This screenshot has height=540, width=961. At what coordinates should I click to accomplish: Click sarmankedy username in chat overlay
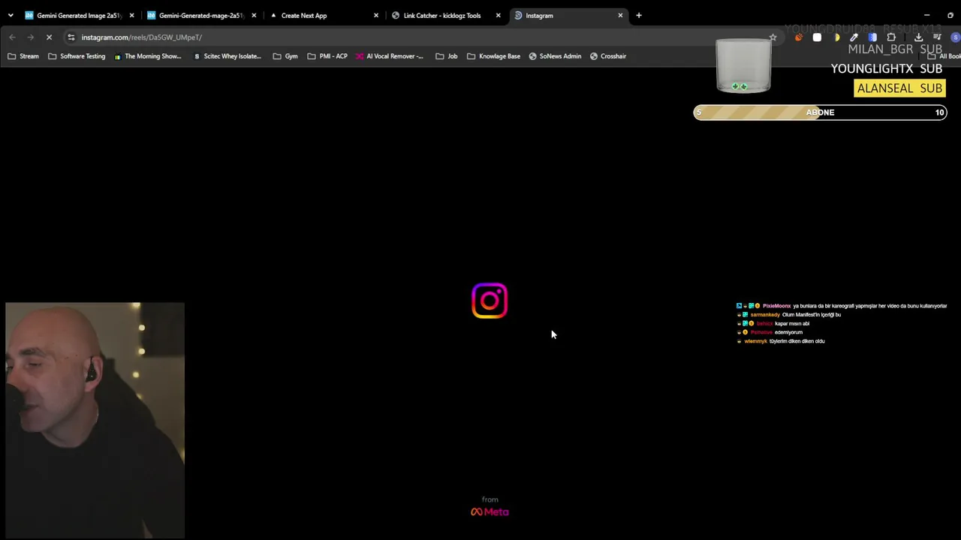(765, 315)
